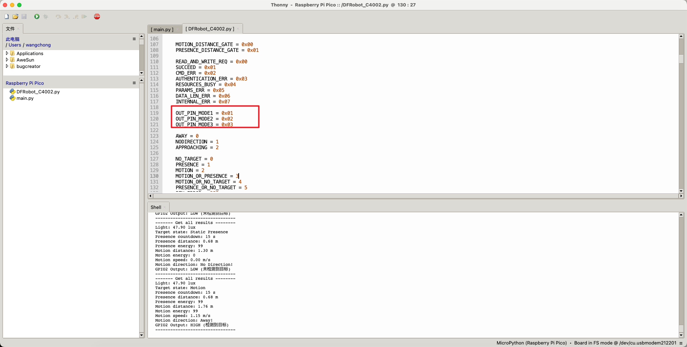Open the local files pane hamburger menu

coord(134,39)
